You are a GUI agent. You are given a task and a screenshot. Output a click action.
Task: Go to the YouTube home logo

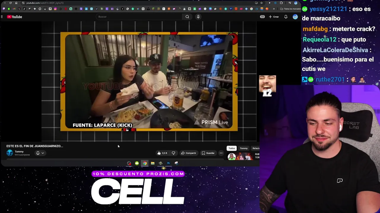tap(15, 17)
